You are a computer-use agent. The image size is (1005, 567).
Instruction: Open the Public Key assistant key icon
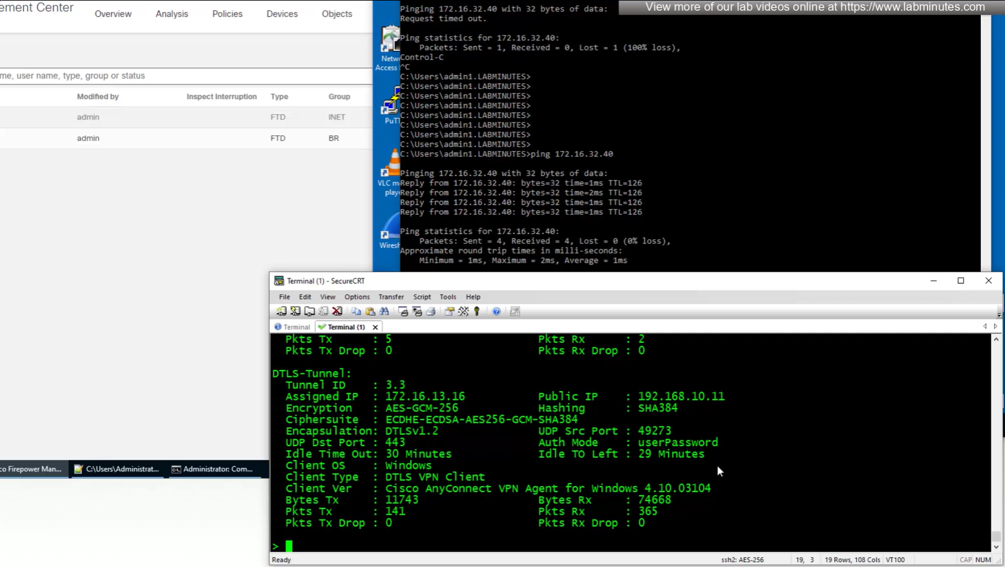pyautogui.click(x=477, y=312)
